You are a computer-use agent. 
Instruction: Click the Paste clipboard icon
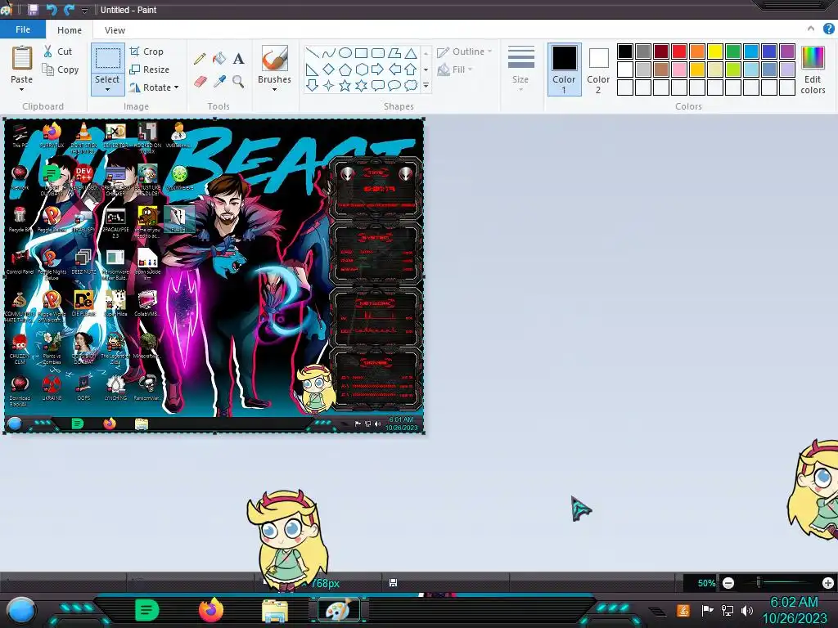click(x=22, y=58)
